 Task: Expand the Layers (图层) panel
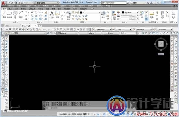coord(83,22)
